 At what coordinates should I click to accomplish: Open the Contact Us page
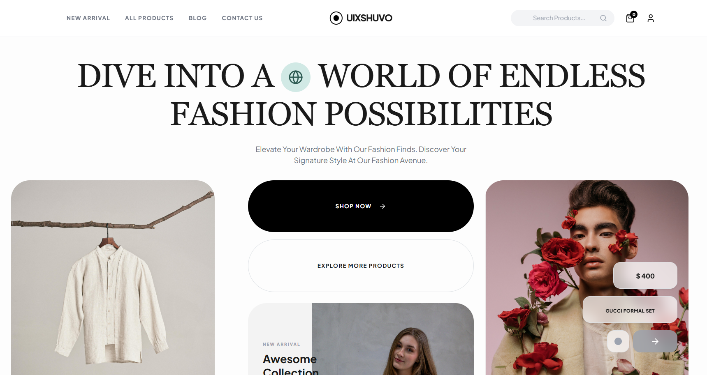point(242,18)
